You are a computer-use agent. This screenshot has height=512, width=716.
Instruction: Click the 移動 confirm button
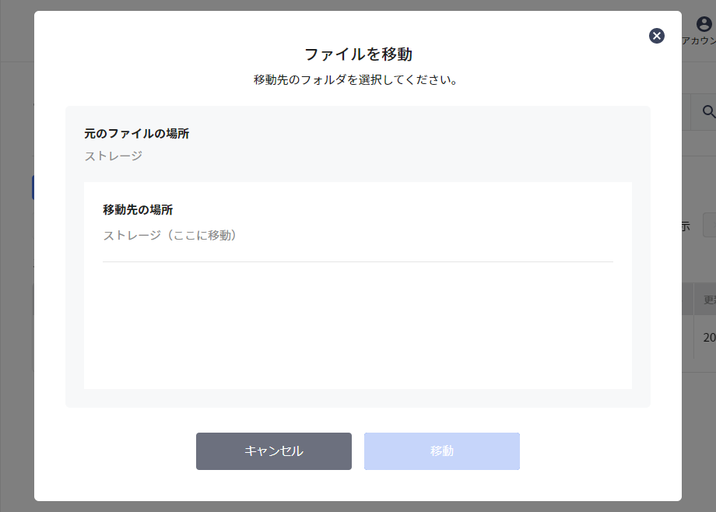coord(441,451)
